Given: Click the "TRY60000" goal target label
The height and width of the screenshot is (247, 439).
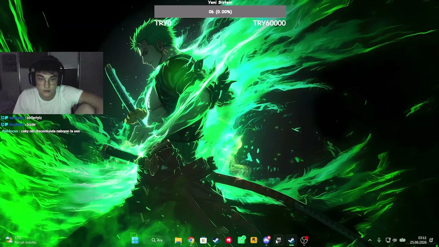Looking at the screenshot, I should tap(269, 23).
